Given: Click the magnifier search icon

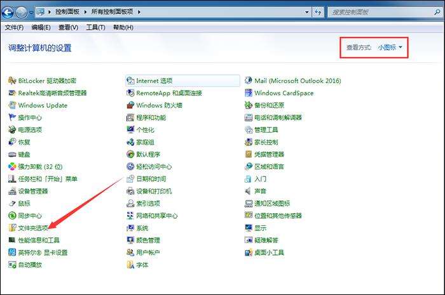Looking at the screenshot, I should [437, 12].
